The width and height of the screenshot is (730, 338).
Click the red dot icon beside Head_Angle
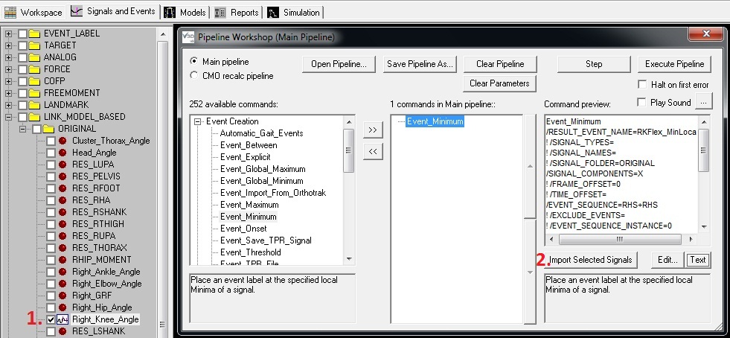63,153
